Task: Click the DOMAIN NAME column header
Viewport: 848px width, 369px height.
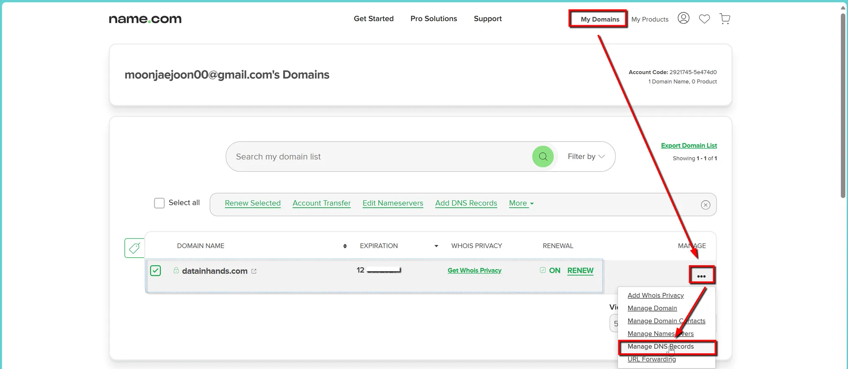Action: pyautogui.click(x=200, y=246)
